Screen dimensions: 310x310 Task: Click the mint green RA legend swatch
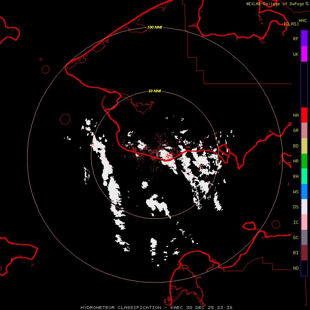pos(304,176)
